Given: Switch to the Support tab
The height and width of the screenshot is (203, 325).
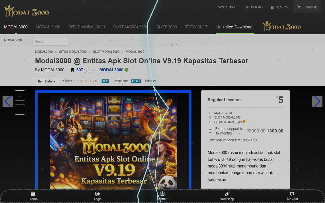Looking at the screenshot, I should [x=151, y=81].
